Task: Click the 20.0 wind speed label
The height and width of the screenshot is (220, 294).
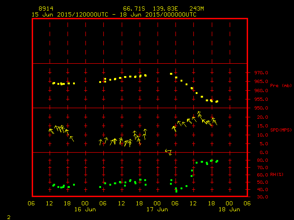Action: (262, 117)
